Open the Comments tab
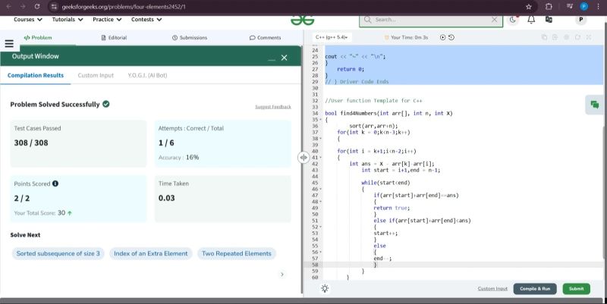The width and height of the screenshot is (607, 304). (266, 37)
